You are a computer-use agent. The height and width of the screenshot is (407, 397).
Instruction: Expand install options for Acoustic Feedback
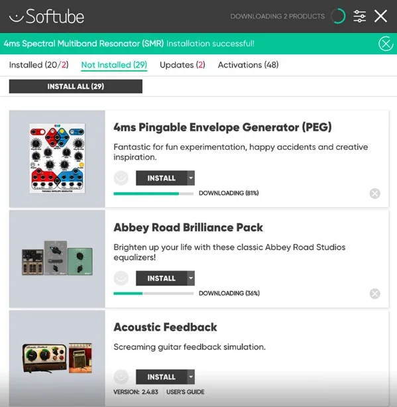tap(191, 377)
